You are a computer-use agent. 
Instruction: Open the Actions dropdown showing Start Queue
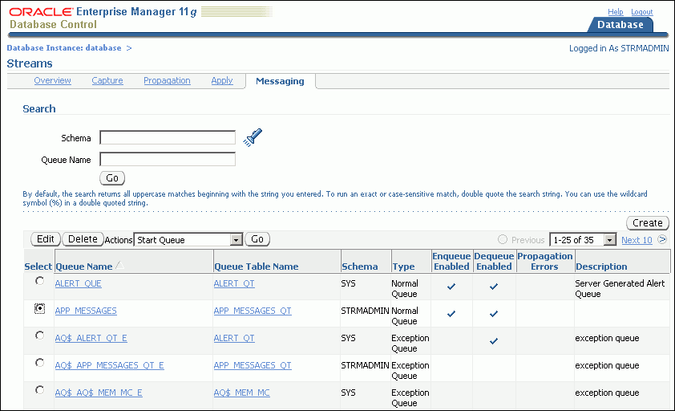click(x=188, y=240)
